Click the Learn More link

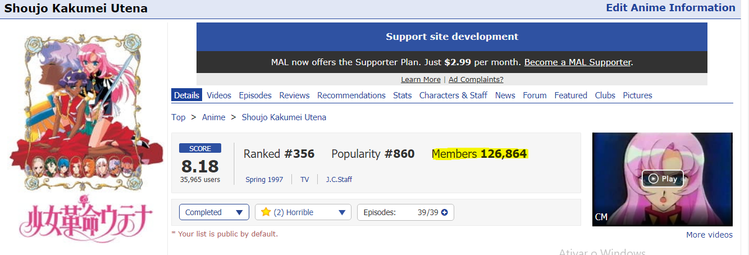[421, 80]
